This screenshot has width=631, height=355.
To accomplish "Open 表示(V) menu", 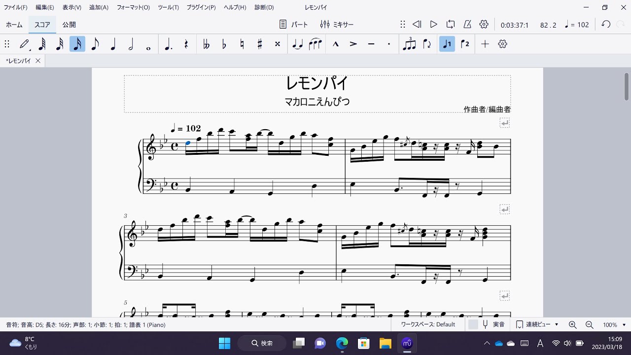I will tap(72, 7).
